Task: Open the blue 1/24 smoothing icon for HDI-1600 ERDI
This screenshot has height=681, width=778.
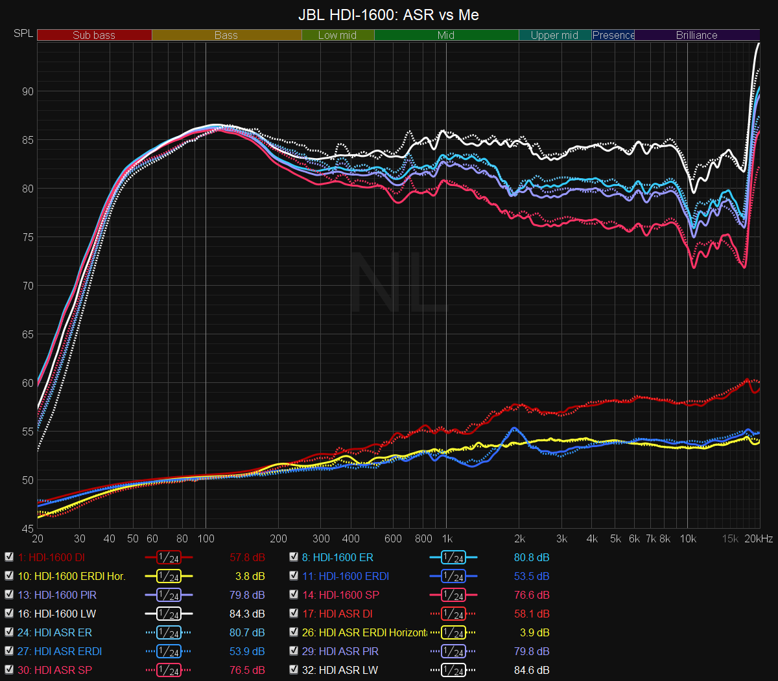Action: tap(453, 576)
